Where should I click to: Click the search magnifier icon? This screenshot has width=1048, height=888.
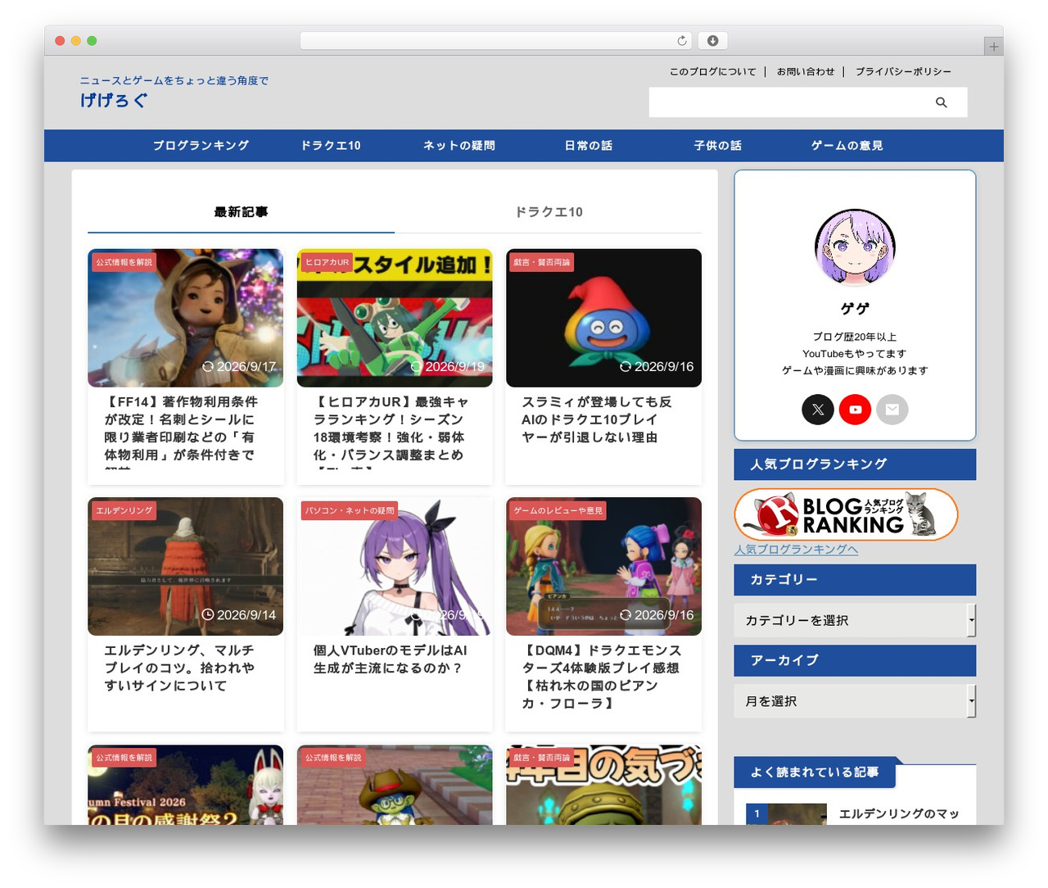(941, 102)
